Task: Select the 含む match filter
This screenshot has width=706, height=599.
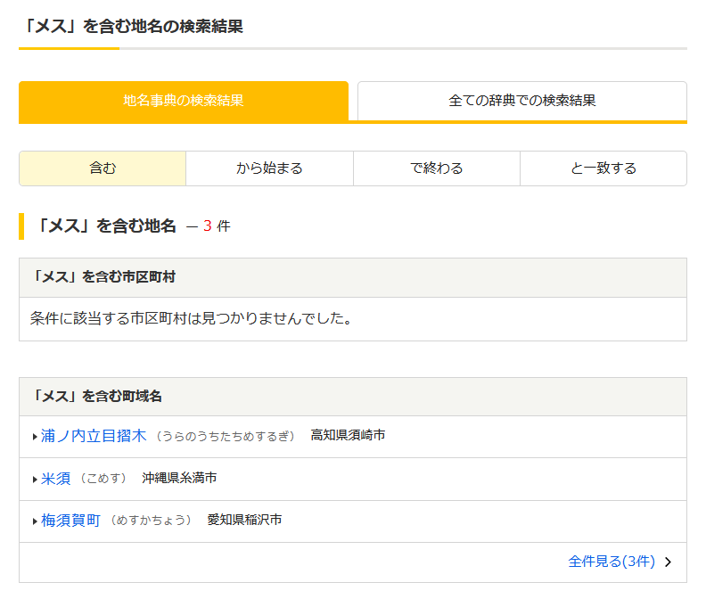Action: pos(103,168)
